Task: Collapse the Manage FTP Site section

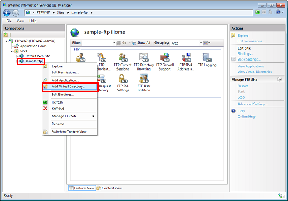Action: (x=280, y=79)
